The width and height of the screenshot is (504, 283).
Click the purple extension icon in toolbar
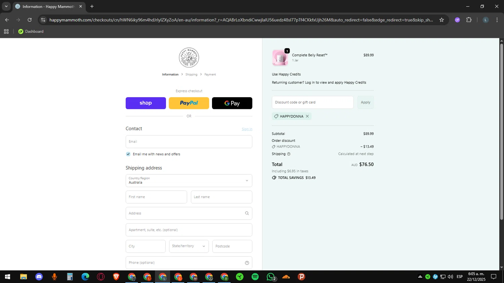tap(457, 20)
